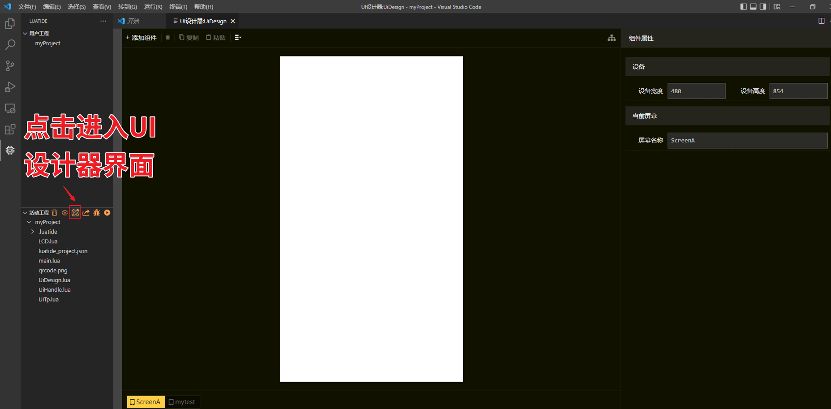
Task: Collapse the 活动工程 section
Action: tap(25, 212)
